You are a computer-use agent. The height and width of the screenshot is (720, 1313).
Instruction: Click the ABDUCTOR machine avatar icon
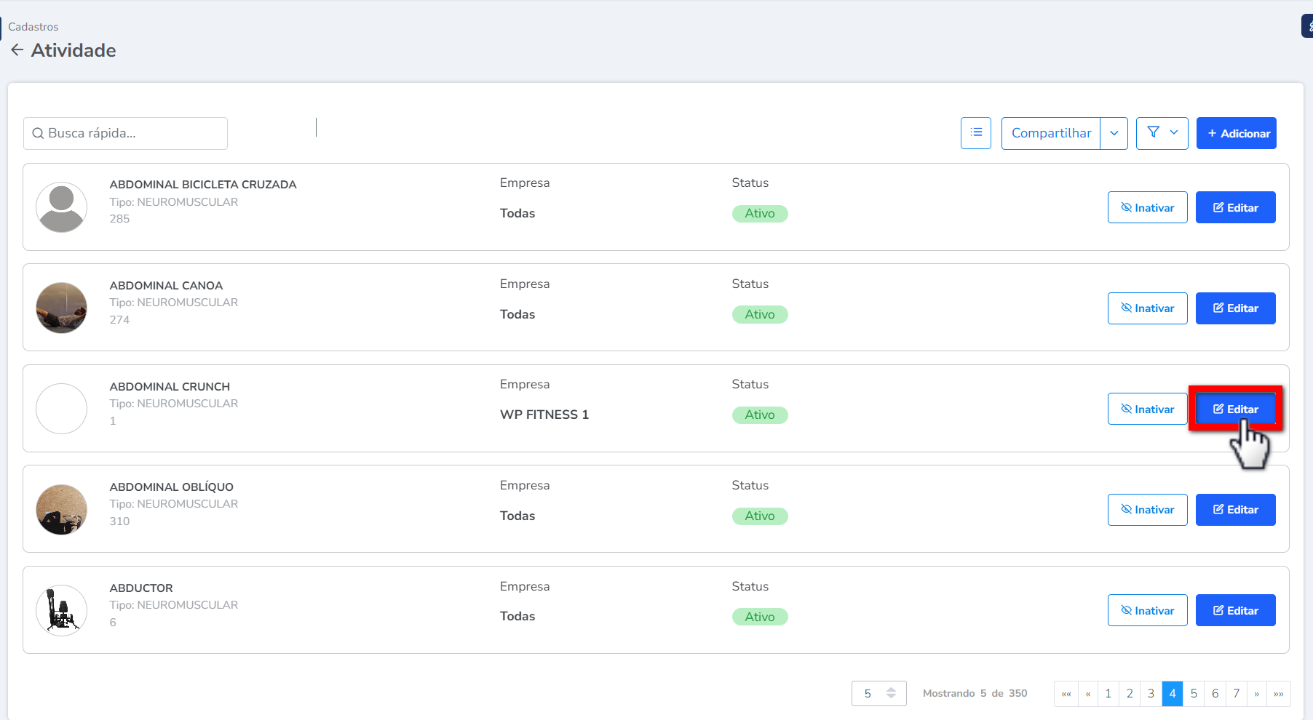[62, 610]
